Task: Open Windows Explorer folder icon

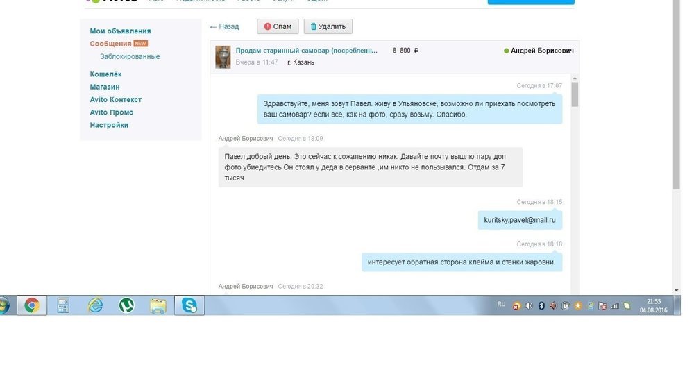Action: coord(158,305)
